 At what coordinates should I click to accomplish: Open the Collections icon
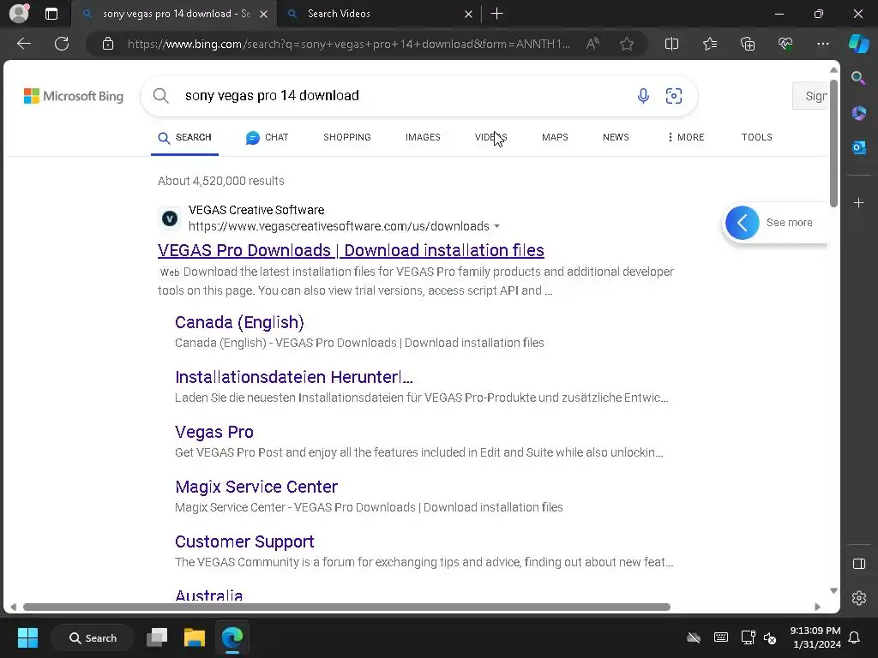[x=748, y=44]
